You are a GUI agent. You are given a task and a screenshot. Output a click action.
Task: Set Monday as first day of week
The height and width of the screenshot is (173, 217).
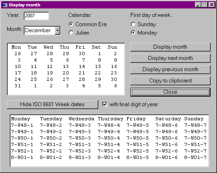[x=133, y=33]
